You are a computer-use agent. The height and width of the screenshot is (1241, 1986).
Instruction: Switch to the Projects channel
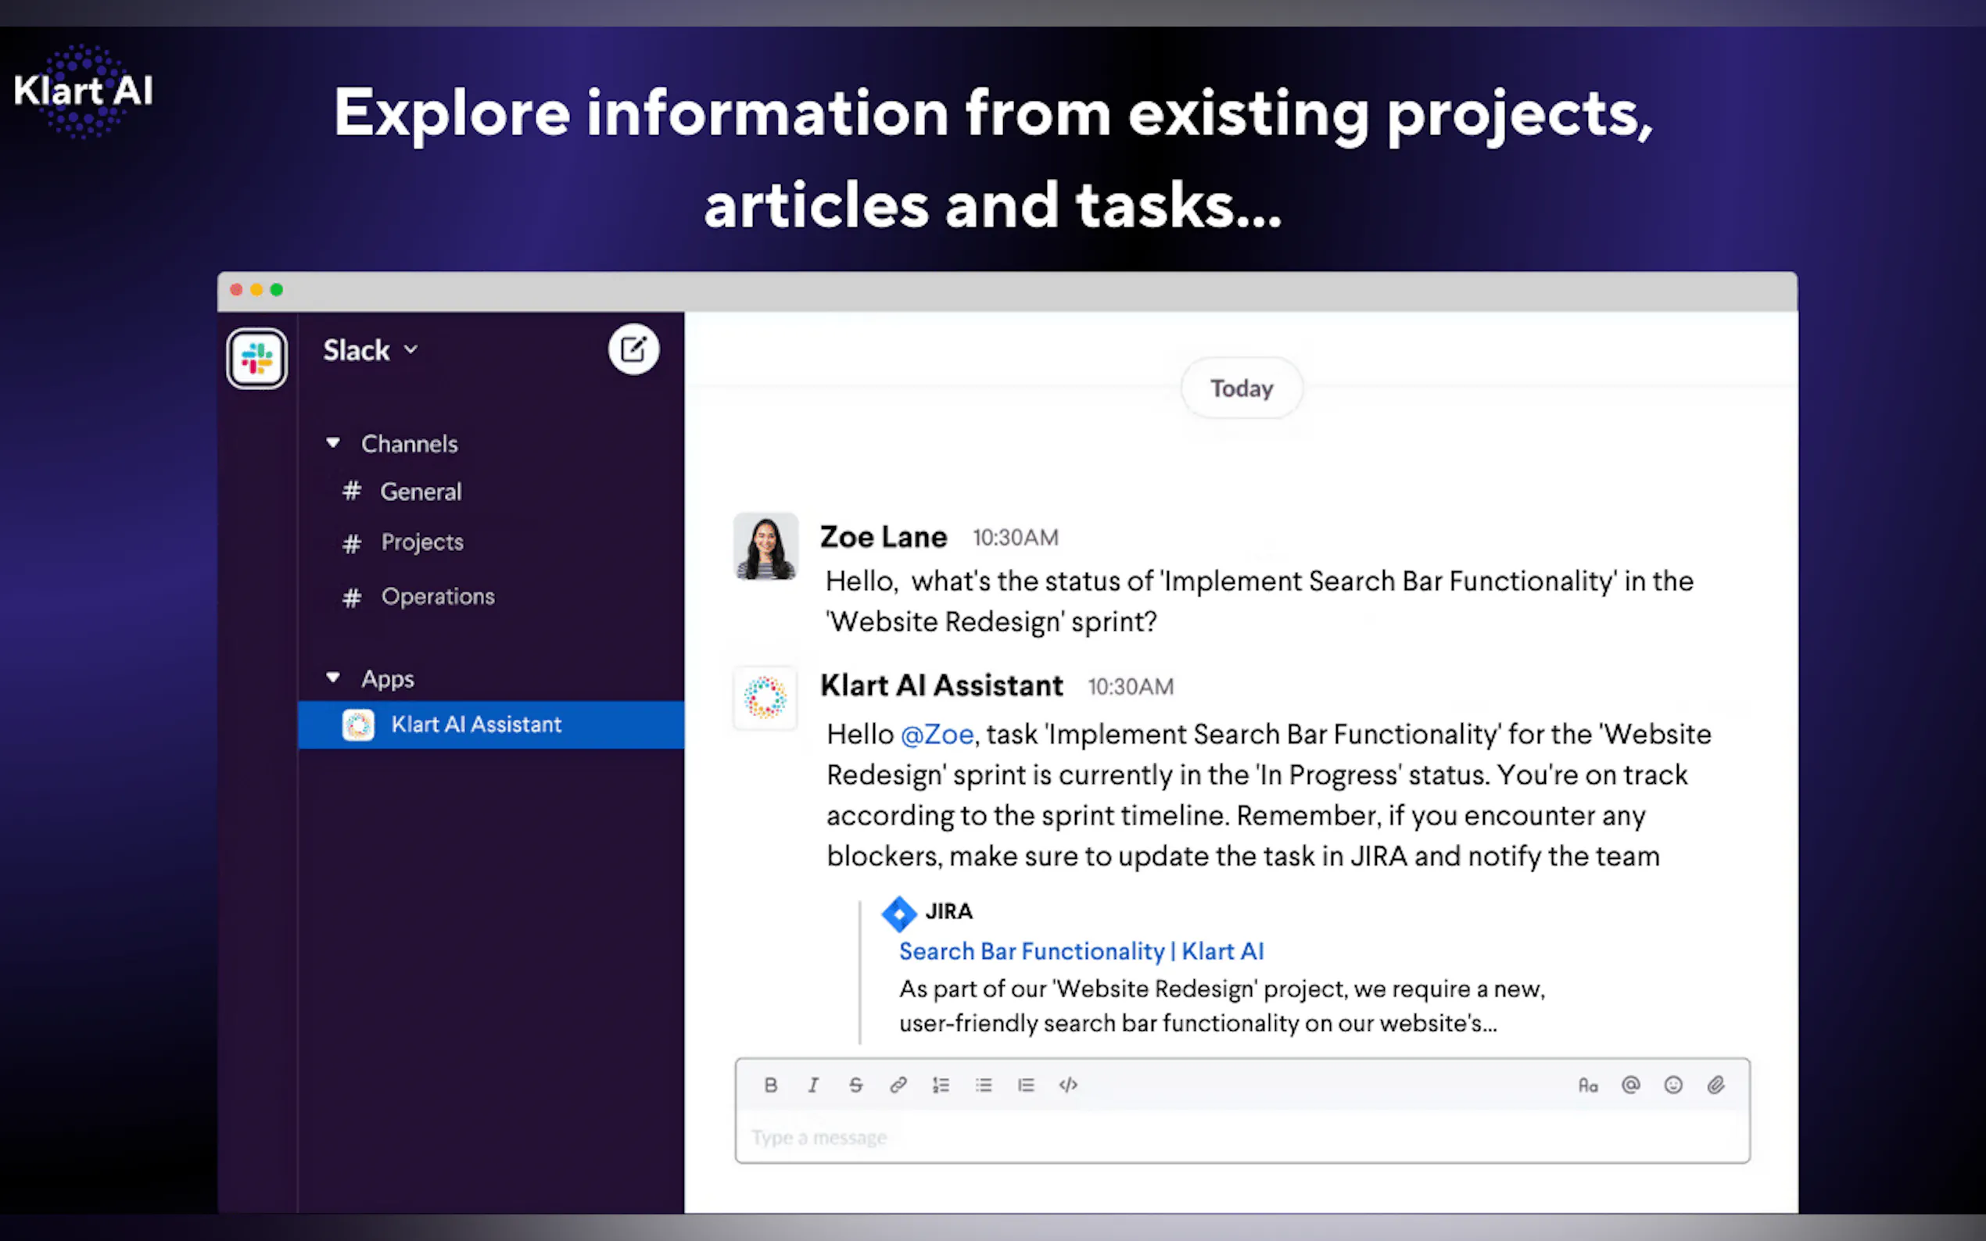422,542
